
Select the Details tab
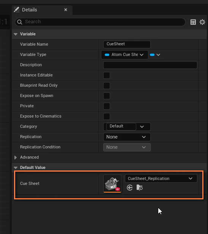(x=30, y=10)
